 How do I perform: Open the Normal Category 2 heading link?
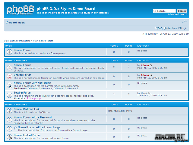click(16, 105)
